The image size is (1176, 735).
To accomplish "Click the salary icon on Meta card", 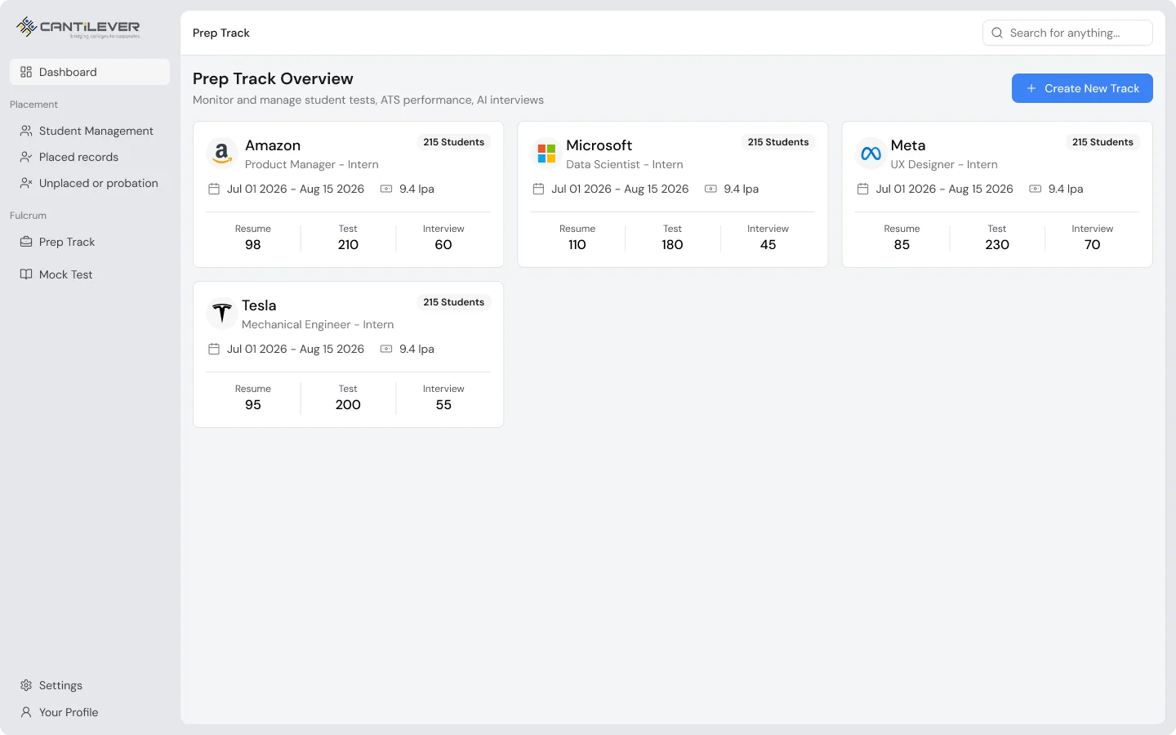I will coord(1035,189).
